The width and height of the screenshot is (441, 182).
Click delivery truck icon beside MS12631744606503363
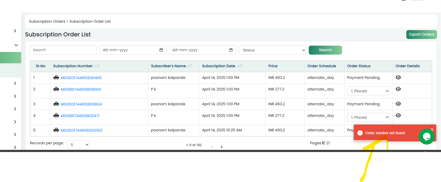[56, 130]
